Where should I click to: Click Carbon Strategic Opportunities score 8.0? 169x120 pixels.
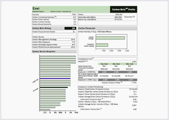point(74,45)
